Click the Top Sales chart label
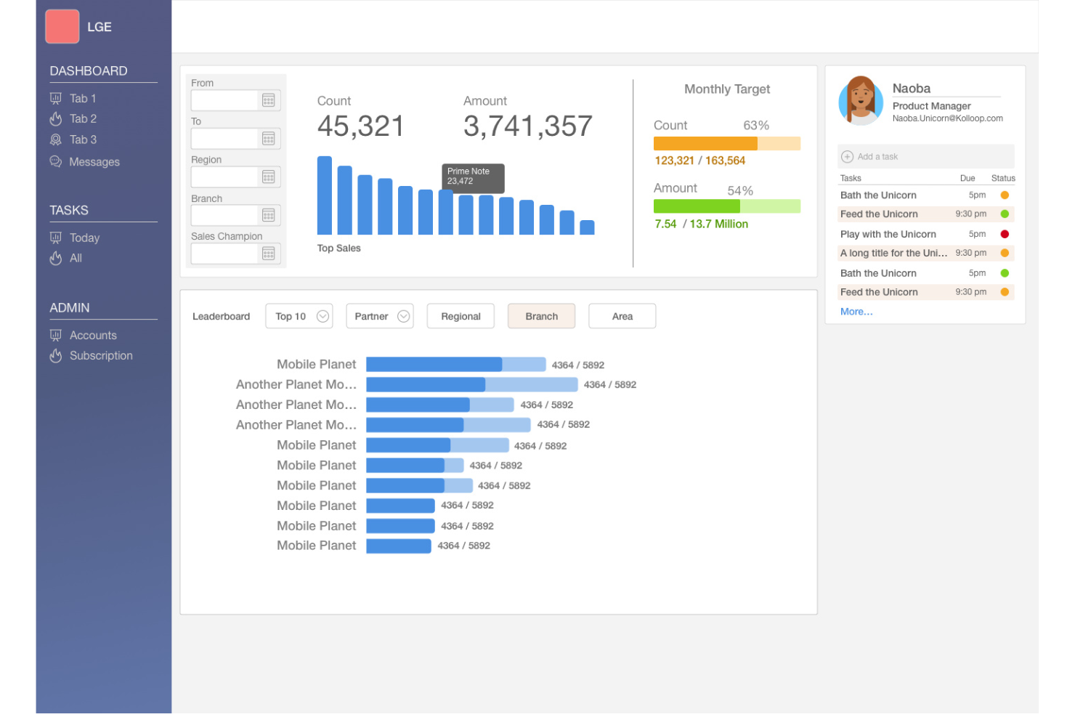Image resolution: width=1075 pixels, height=717 pixels. [x=339, y=248]
